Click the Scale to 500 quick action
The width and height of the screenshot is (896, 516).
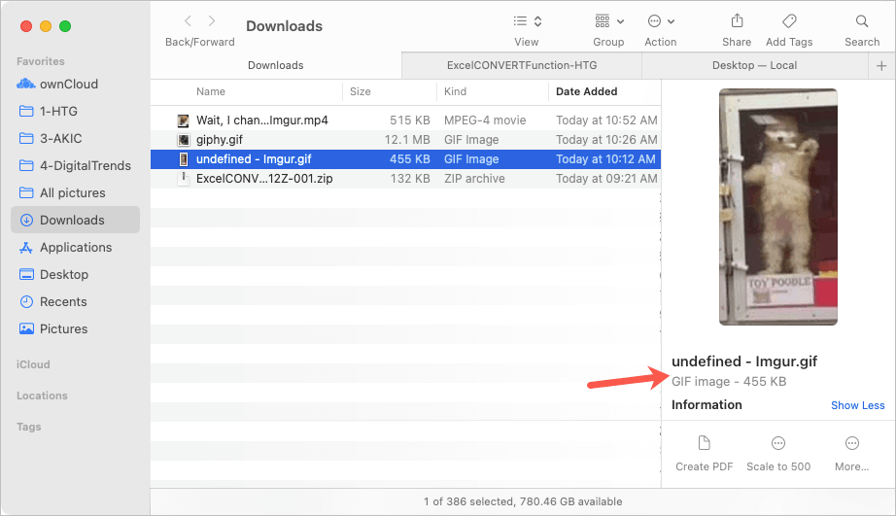(x=778, y=444)
